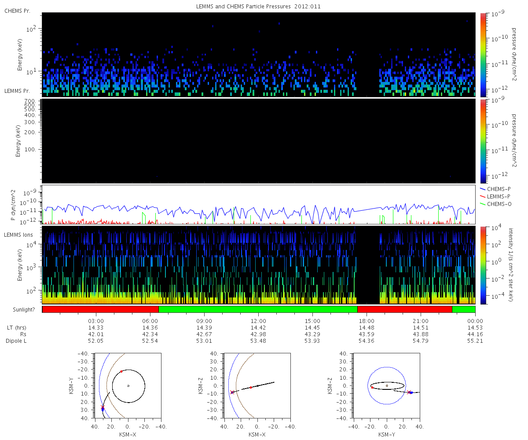The height and width of the screenshot is (440, 528).
Task: Select the 12:00 time tick label
Action: pyautogui.click(x=258, y=321)
